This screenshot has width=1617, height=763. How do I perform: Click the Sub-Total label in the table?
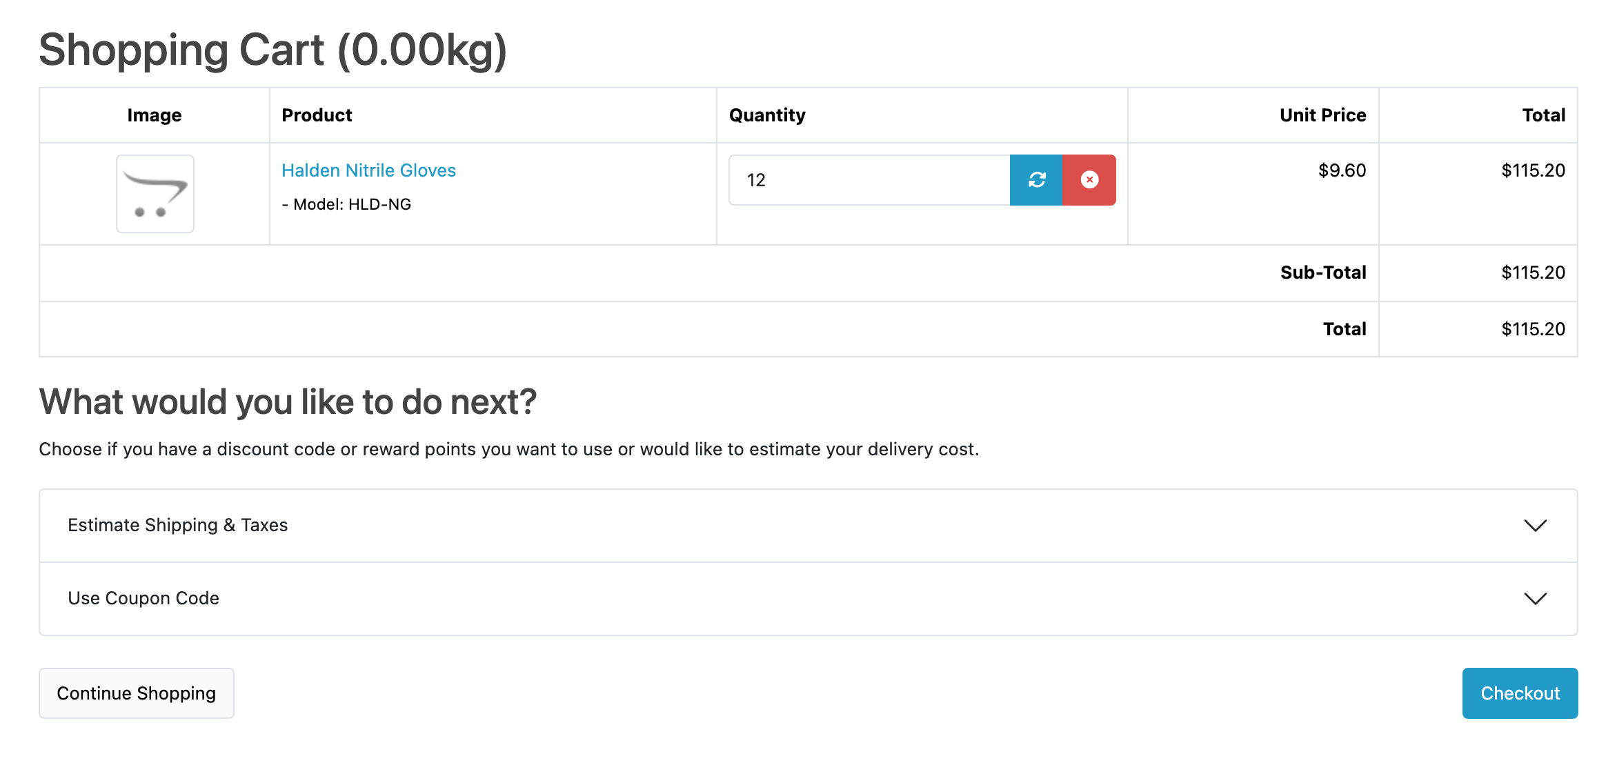pyautogui.click(x=1323, y=272)
